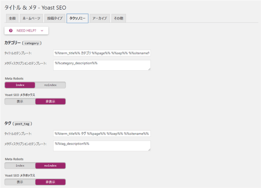Choose 表示 for category Yoast SEO metabox
This screenshot has width=261, height=188.
click(20, 102)
